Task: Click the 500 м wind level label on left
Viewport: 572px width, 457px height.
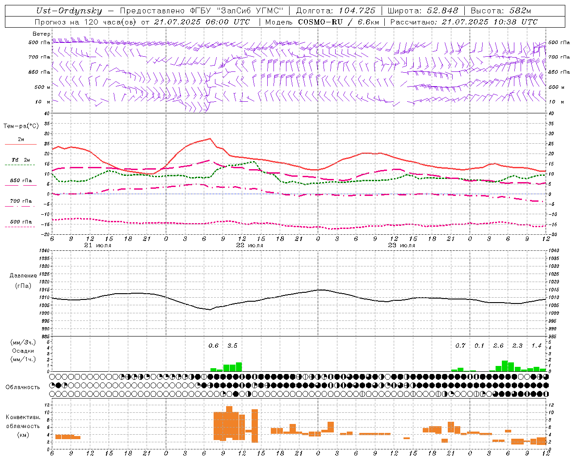Action: (x=42, y=87)
